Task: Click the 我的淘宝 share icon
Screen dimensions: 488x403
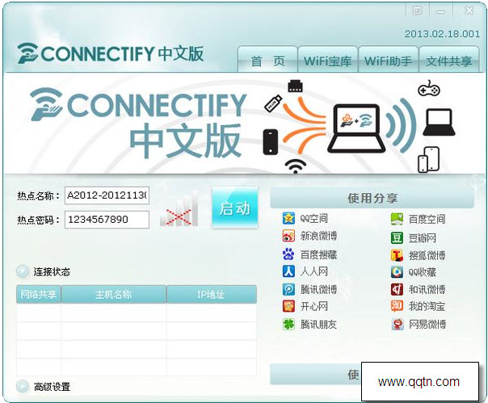Action: coord(397,307)
